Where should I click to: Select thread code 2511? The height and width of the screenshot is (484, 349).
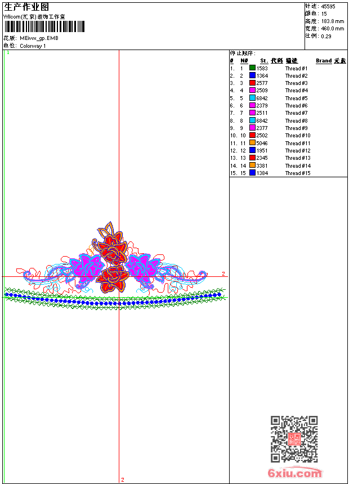pos(262,113)
